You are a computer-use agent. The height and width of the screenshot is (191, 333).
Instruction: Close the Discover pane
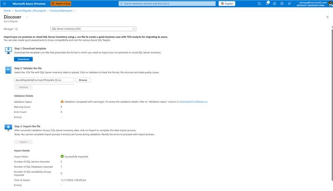[x=327, y=17]
